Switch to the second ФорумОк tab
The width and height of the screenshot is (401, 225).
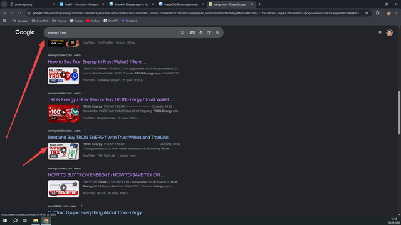180,4
